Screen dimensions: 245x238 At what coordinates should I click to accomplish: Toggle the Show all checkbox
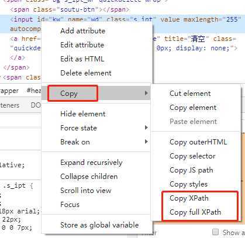click(215, 232)
